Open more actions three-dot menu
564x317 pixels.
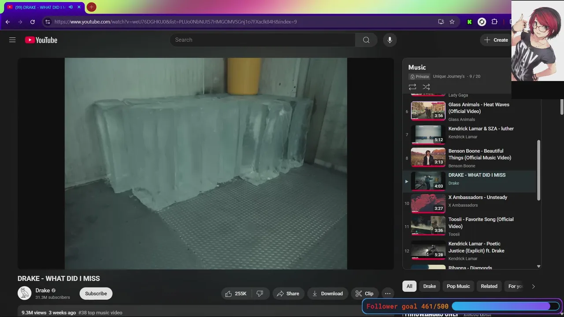coord(388,294)
